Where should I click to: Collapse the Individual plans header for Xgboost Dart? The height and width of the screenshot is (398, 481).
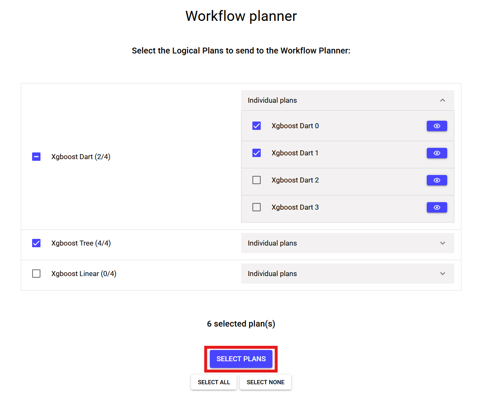click(442, 100)
